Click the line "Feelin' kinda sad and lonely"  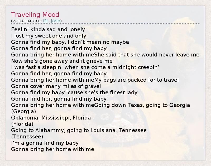click(x=48, y=29)
